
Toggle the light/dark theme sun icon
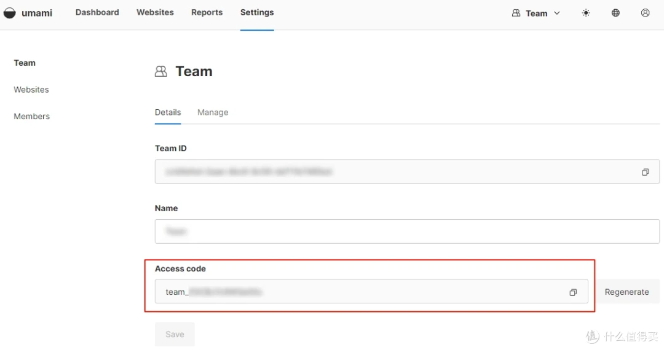tap(586, 13)
